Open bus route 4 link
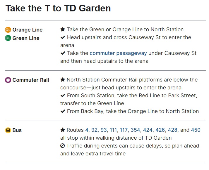The image size is (209, 170). point(87,130)
